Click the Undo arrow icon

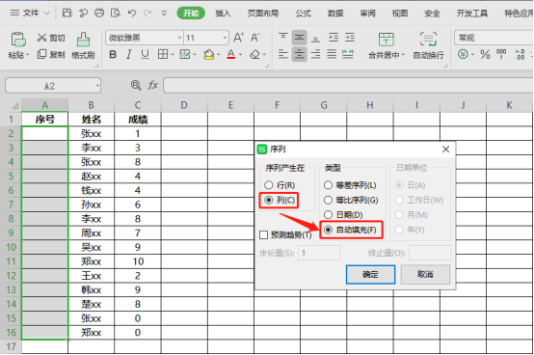[132, 13]
